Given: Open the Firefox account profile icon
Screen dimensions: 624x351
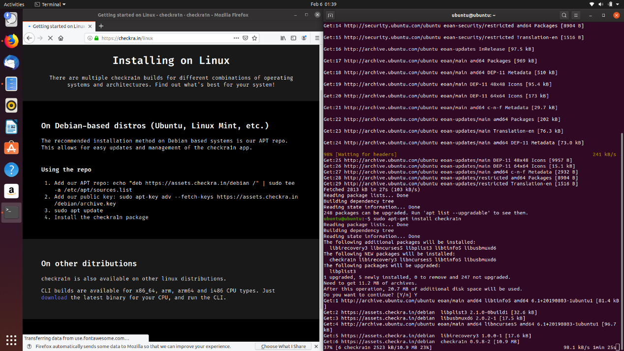Looking at the screenshot, I should point(304,38).
